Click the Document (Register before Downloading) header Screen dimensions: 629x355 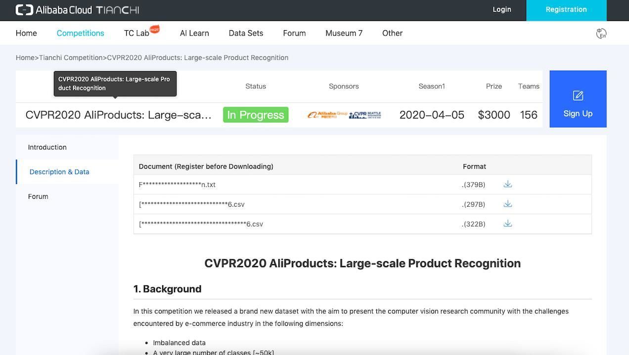pos(206,166)
